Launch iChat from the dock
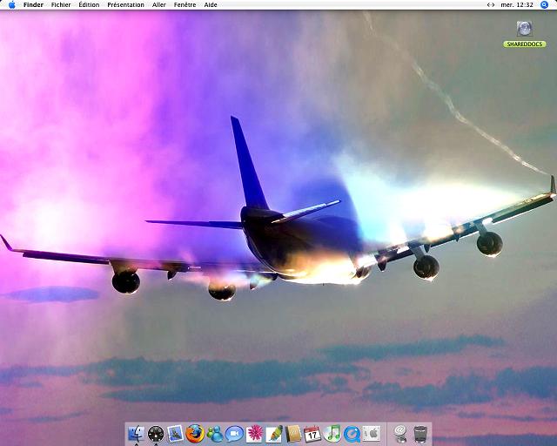Screen dimensions: 557x446 pos(234,433)
